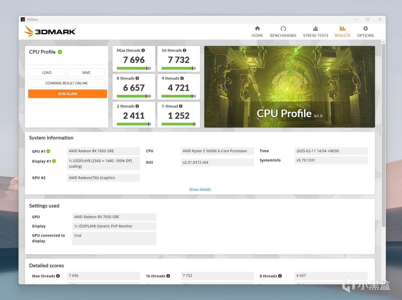This screenshot has height=300, width=402.
Task: Click the Results chart icon
Action: (343, 28)
